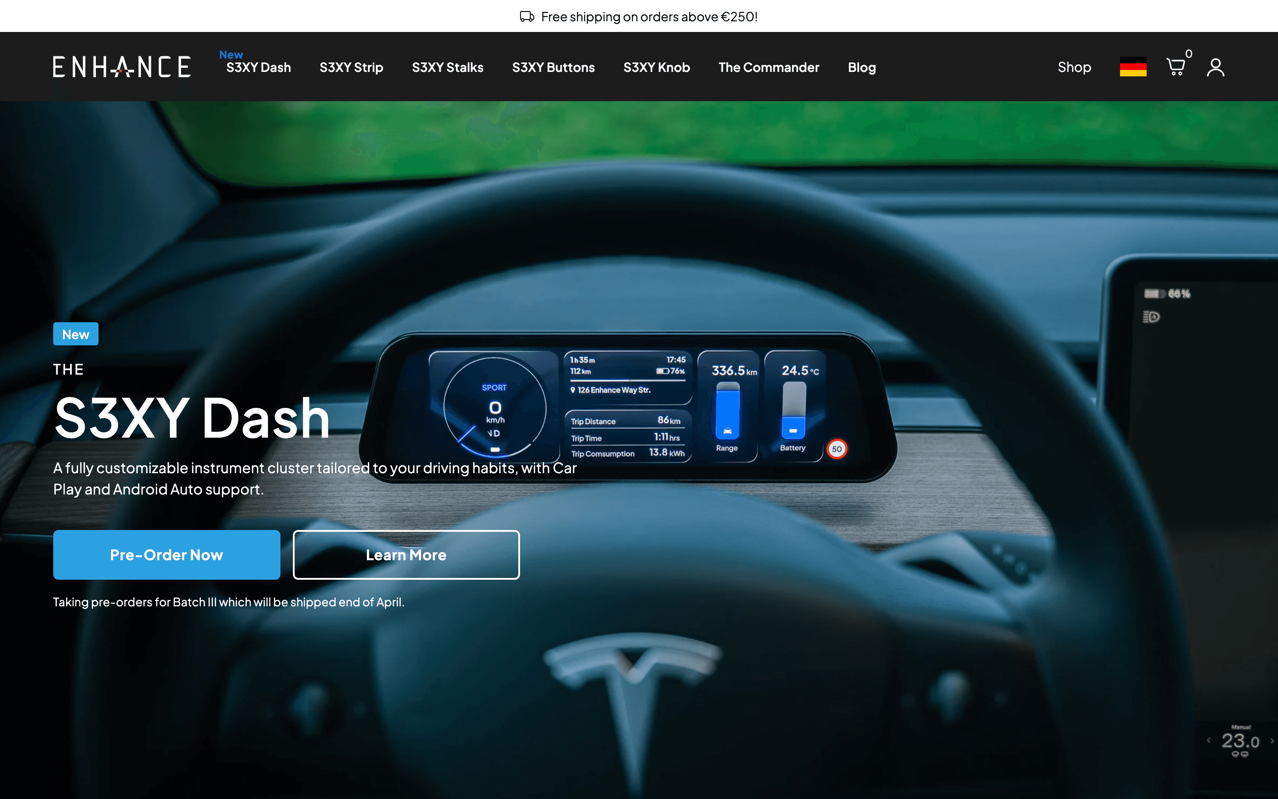Click the Learn More button
1278x799 pixels.
click(406, 554)
